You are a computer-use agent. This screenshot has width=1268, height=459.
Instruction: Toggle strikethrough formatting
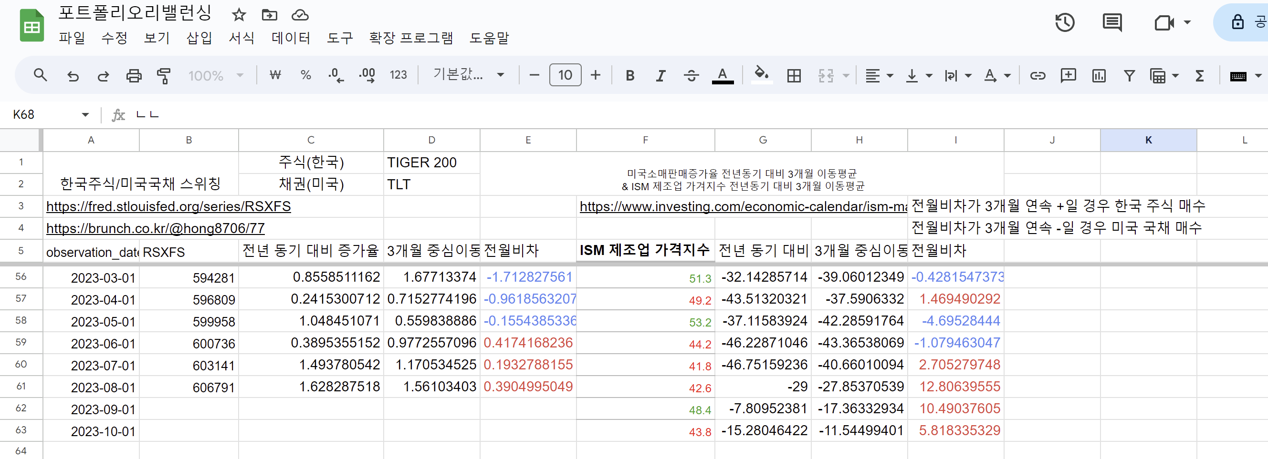click(691, 75)
